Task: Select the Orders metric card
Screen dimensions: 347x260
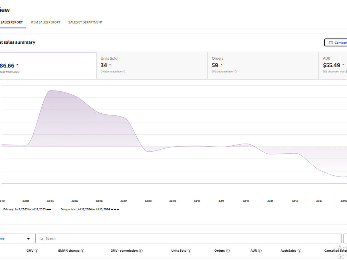Action: 263,66
